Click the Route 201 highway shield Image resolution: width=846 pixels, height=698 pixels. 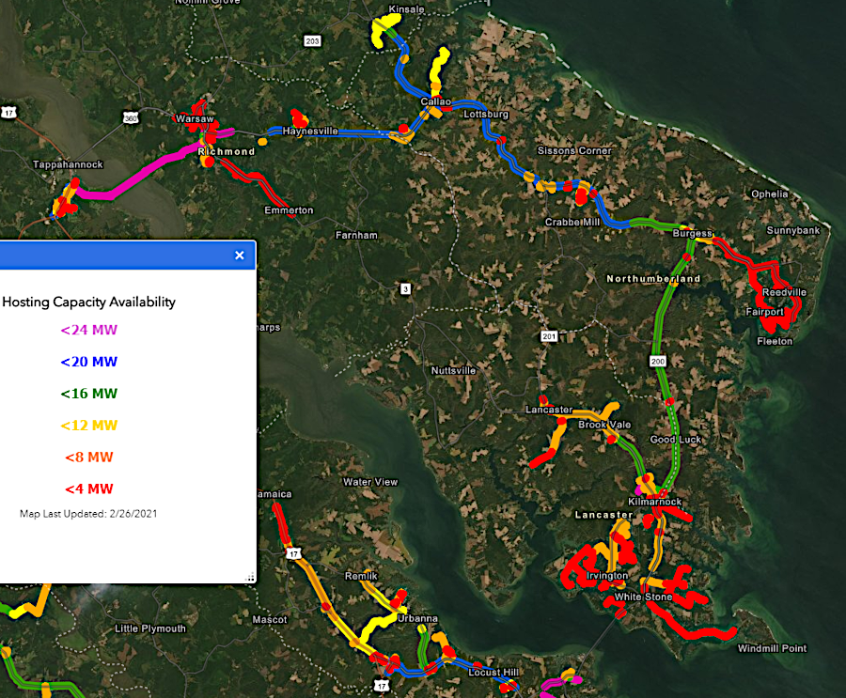[x=549, y=335]
